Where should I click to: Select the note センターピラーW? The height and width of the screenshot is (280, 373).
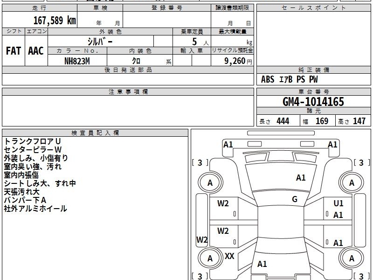[x=33, y=150]
